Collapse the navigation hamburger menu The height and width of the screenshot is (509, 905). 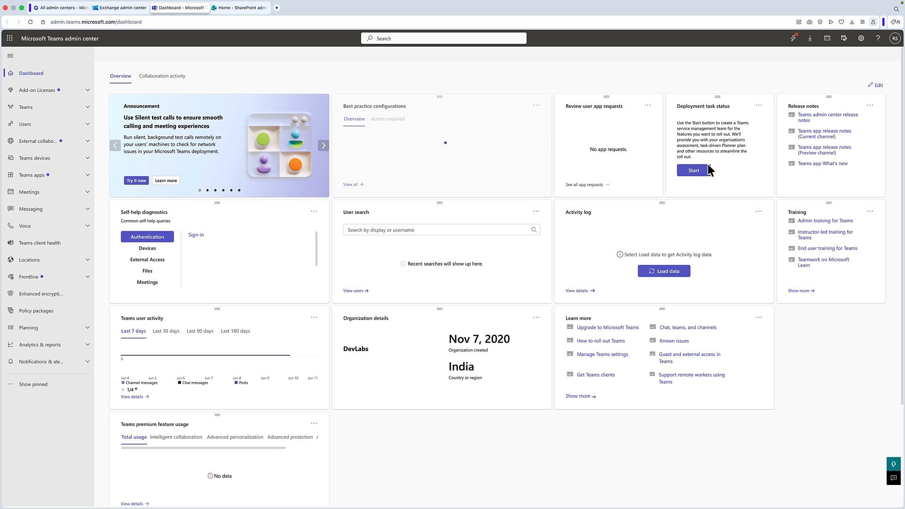pyautogui.click(x=10, y=56)
